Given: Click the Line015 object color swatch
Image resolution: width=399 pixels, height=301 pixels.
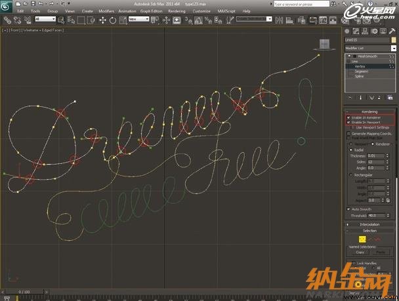Looking at the screenshot, I should [x=394, y=40].
